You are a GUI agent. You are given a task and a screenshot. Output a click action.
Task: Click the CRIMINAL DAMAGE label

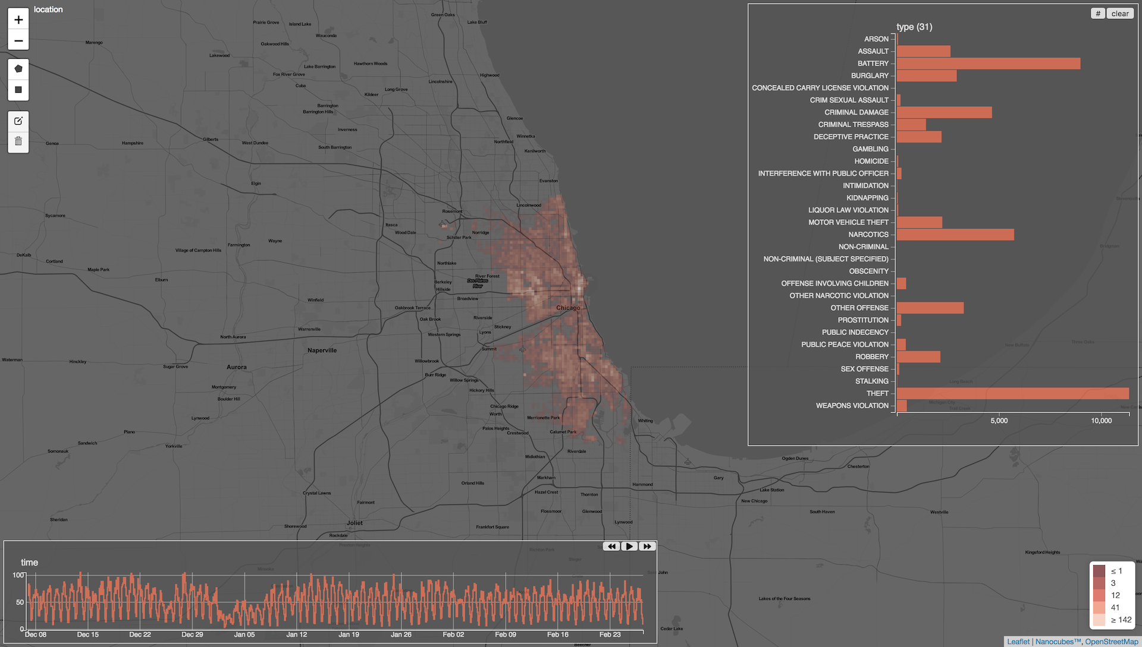856,112
